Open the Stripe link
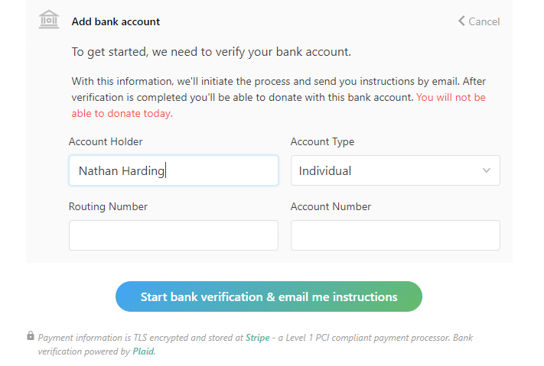Viewport: 544px width, 366px height. coord(257,337)
